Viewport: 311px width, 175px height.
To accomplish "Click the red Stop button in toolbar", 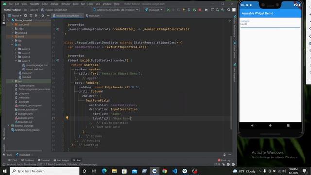I will 200,10.
